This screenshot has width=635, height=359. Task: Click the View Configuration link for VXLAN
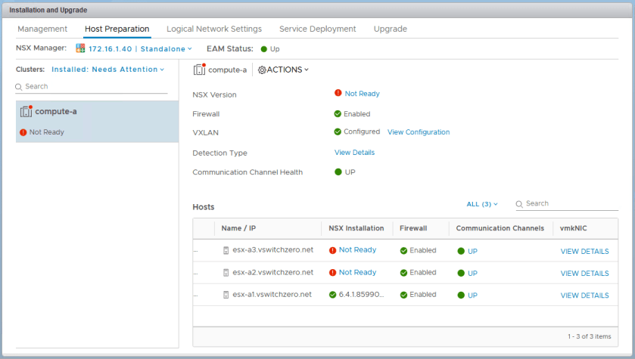click(419, 132)
